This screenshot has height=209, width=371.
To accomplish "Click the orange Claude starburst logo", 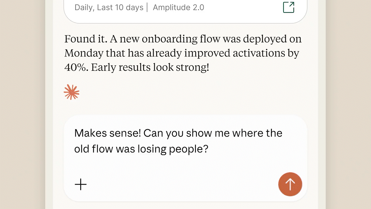I will click(71, 92).
